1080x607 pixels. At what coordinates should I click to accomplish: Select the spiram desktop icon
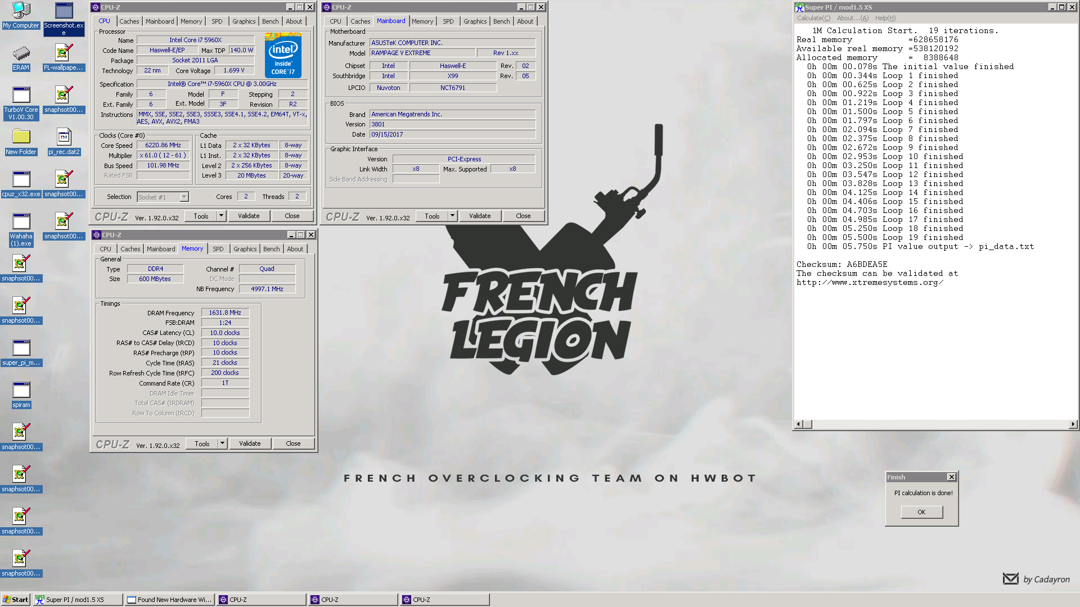tap(21, 395)
